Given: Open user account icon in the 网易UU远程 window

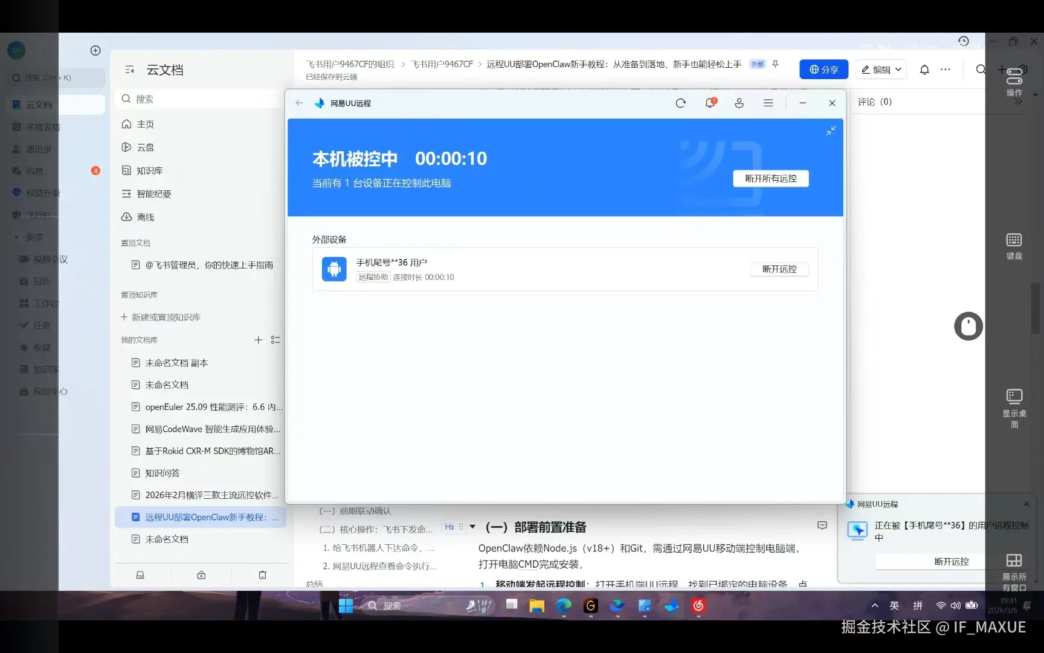Looking at the screenshot, I should (x=739, y=103).
